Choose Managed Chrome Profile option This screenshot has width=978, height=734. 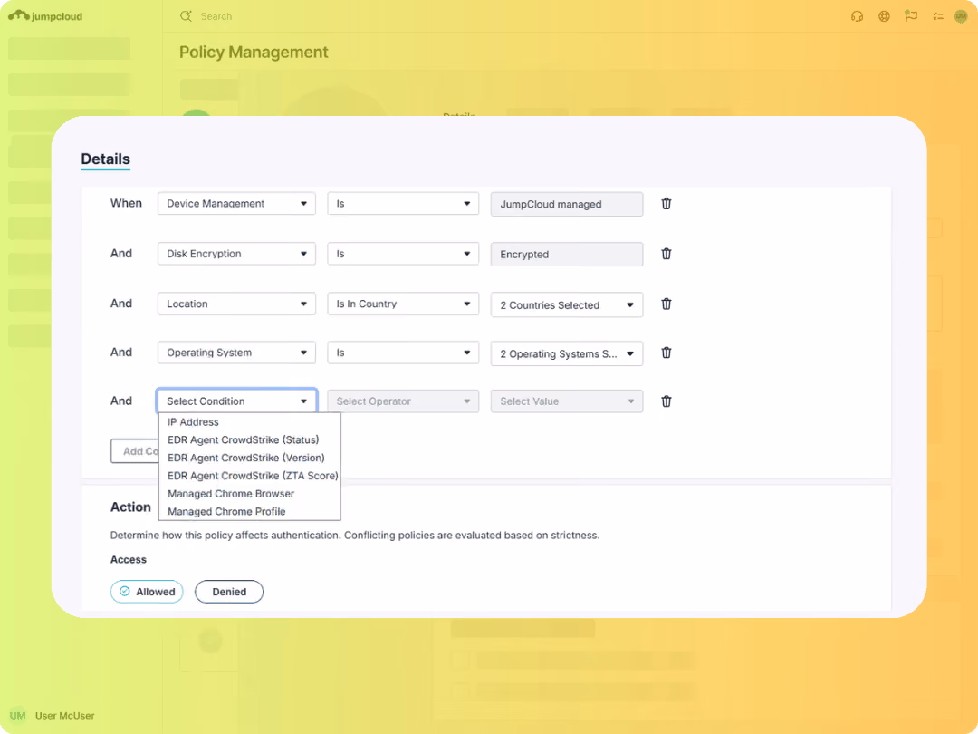(250, 512)
